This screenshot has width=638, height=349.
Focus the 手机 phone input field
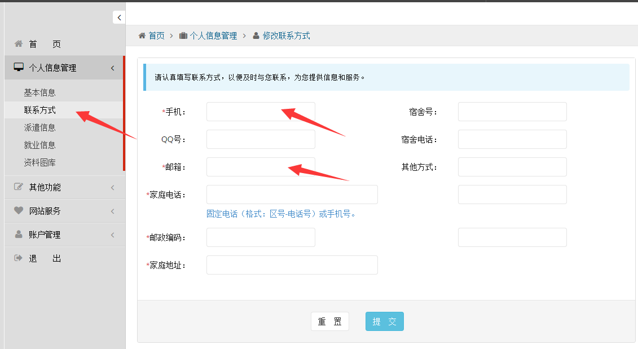(x=261, y=112)
